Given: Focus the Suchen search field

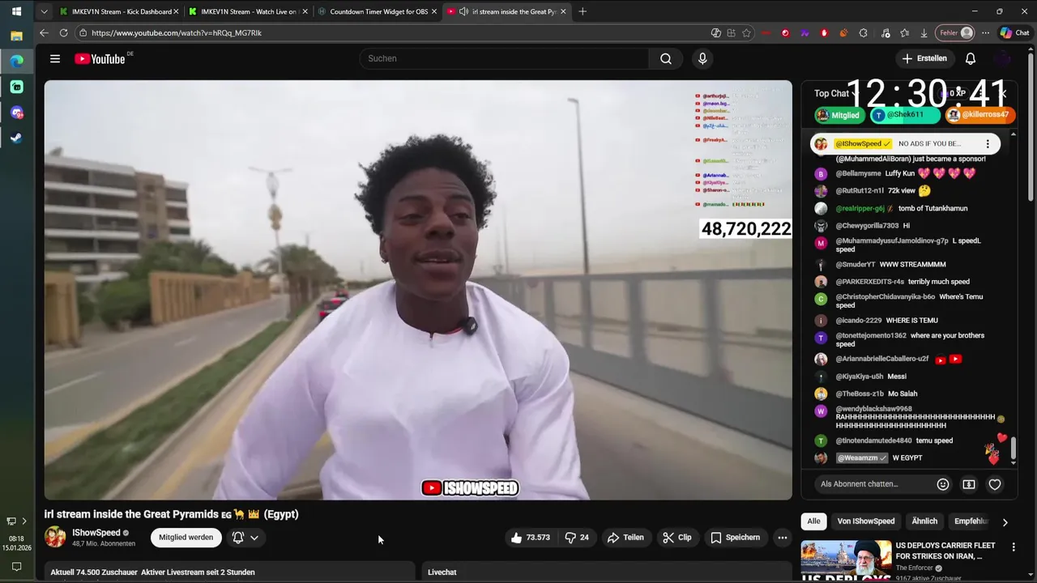Looking at the screenshot, I should [504, 58].
